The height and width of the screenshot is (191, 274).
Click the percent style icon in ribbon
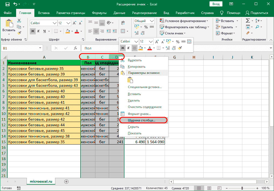coord(146,27)
